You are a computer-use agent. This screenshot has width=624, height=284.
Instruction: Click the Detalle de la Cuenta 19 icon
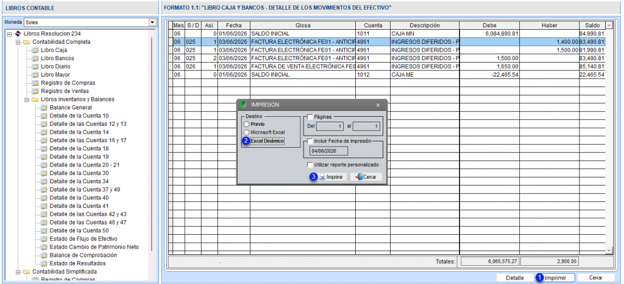click(44, 157)
